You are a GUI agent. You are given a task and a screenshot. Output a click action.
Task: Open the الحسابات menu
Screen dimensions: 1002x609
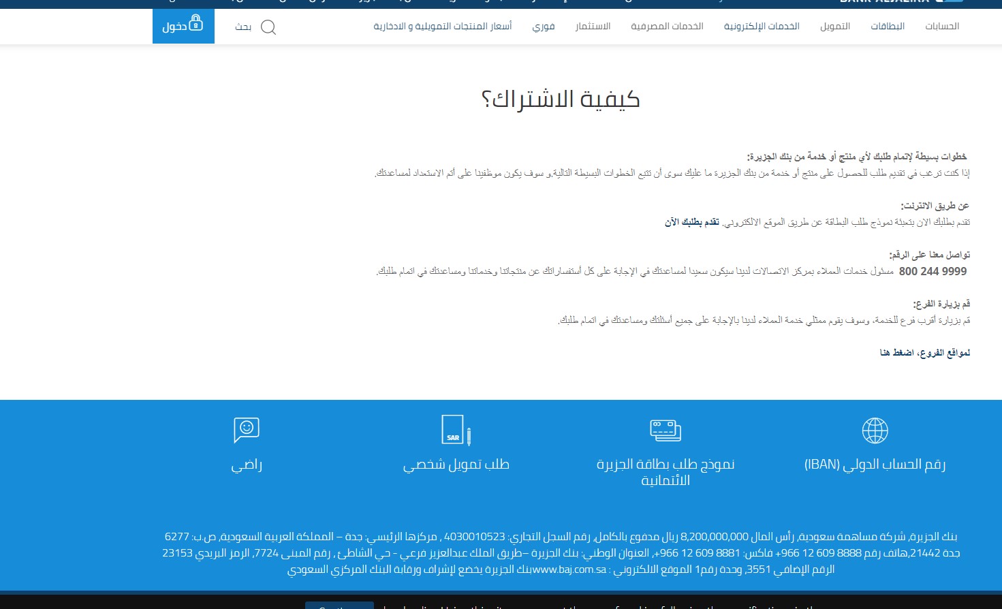[x=942, y=27]
